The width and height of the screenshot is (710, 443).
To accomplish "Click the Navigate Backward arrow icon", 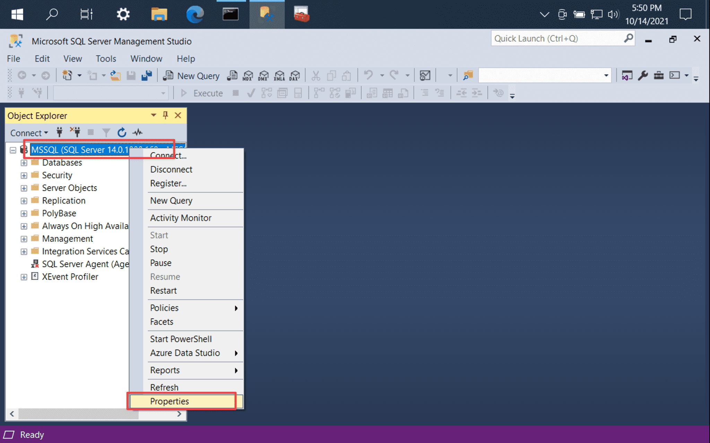I will tap(22, 75).
